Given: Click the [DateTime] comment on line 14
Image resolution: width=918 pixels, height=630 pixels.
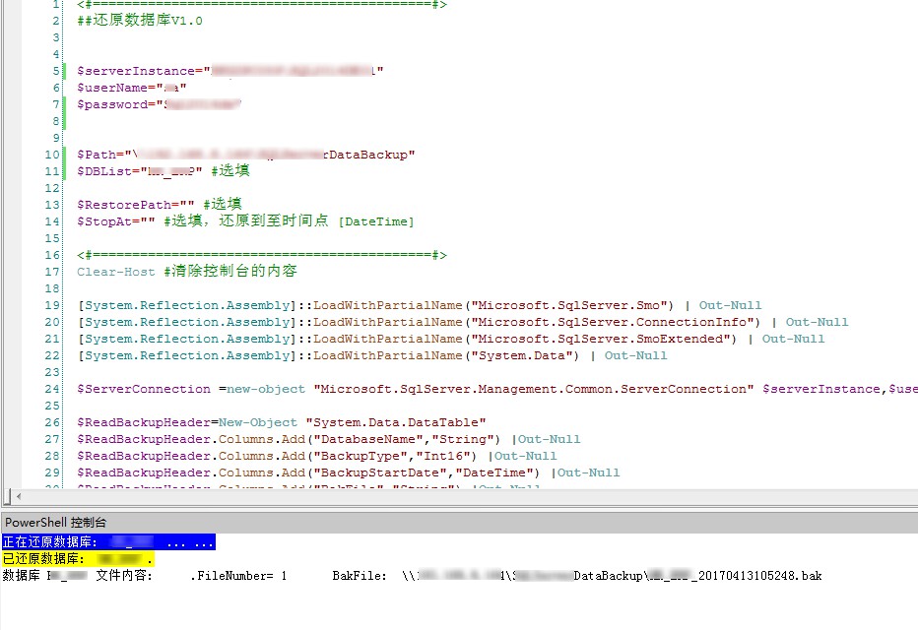Looking at the screenshot, I should pyautogui.click(x=376, y=222).
